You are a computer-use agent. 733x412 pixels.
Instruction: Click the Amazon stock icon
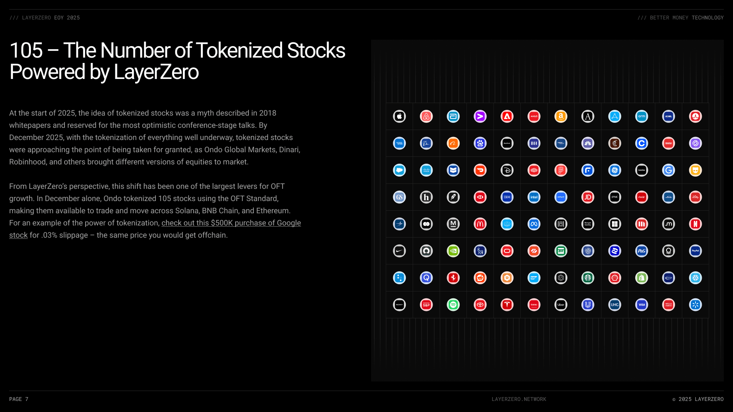(561, 116)
